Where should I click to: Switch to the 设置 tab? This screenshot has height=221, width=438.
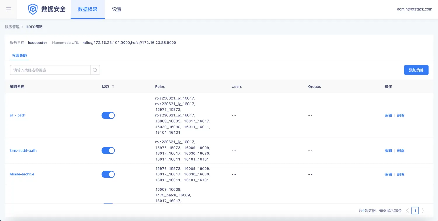[117, 9]
